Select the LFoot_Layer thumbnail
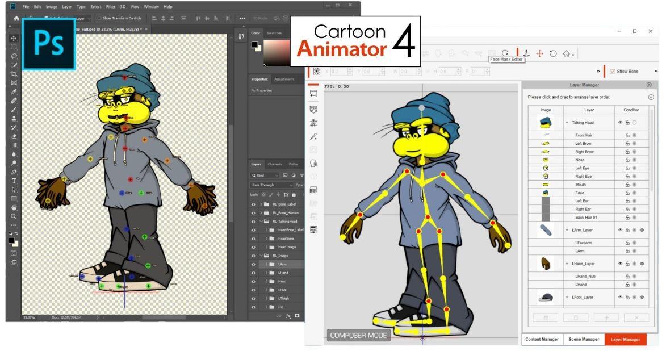This screenshot has width=666, height=351. point(546,298)
